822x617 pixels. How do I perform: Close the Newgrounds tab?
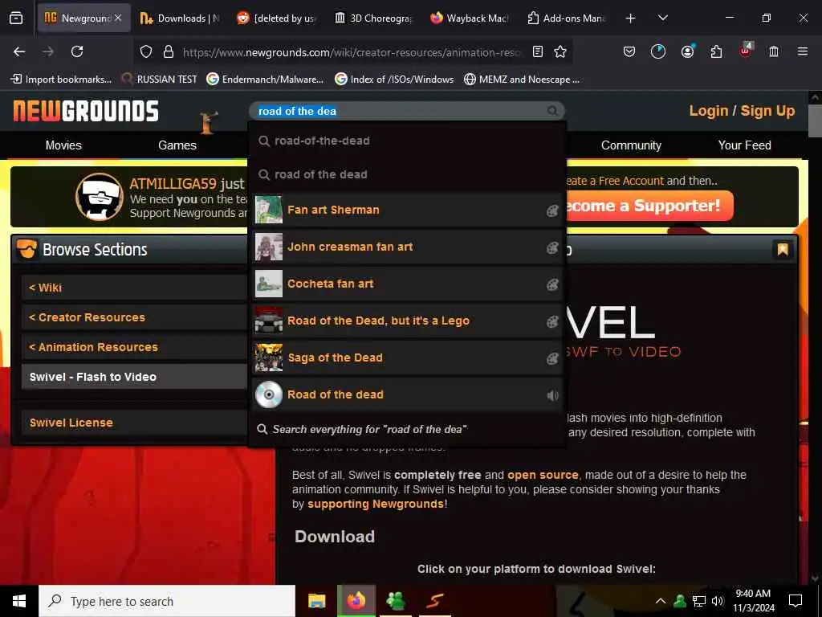coord(118,18)
